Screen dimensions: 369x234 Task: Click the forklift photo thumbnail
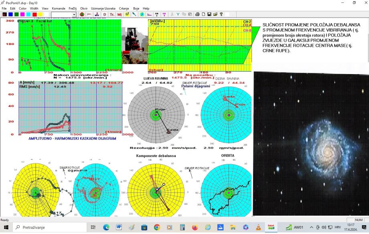[135, 46]
